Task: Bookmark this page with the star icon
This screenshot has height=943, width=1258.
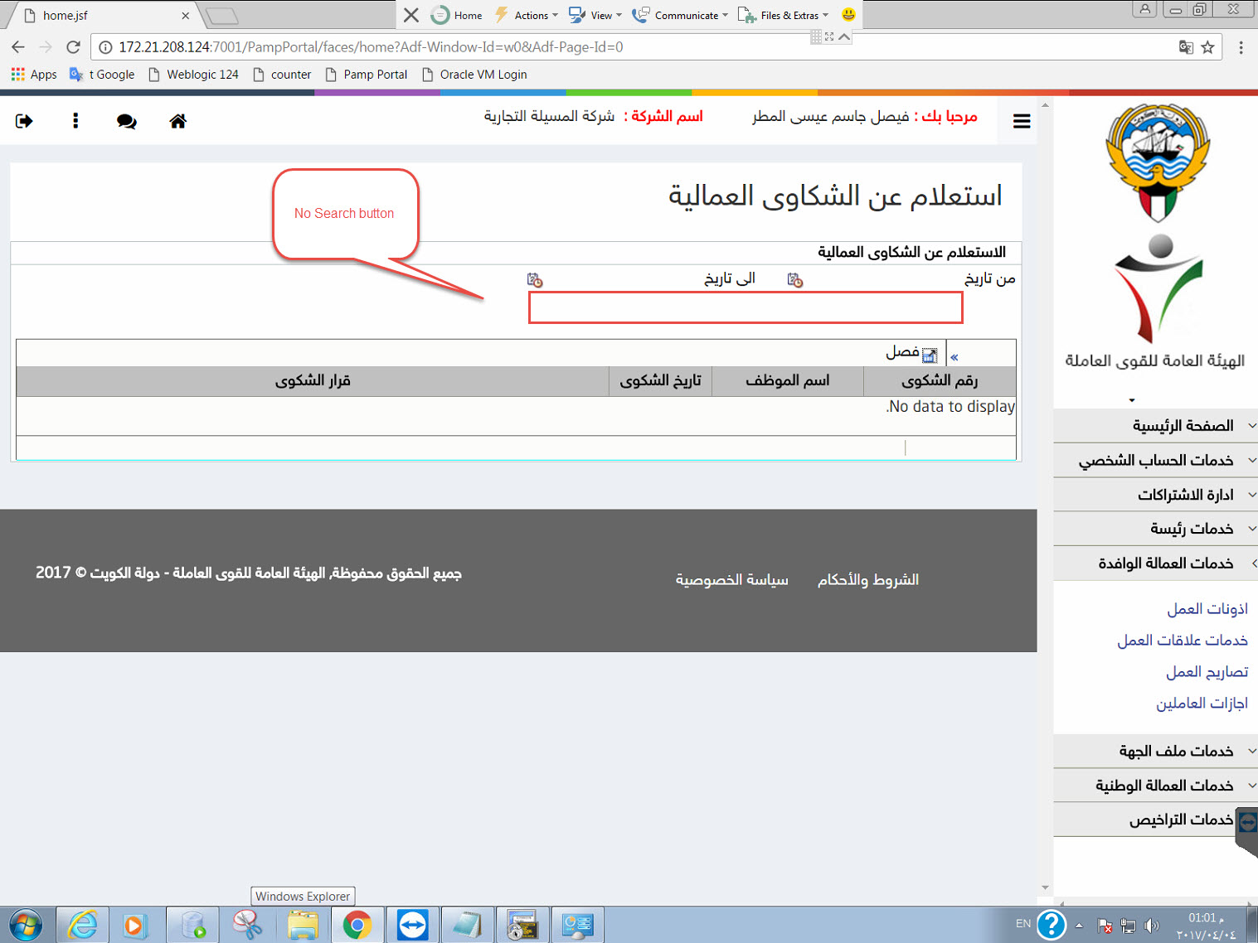Action: point(1207,47)
